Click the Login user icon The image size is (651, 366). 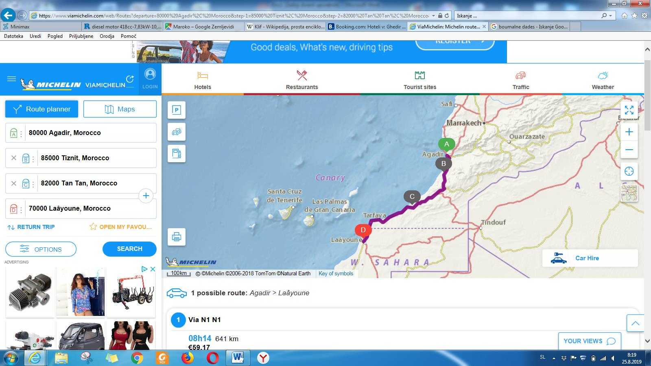coord(150,74)
